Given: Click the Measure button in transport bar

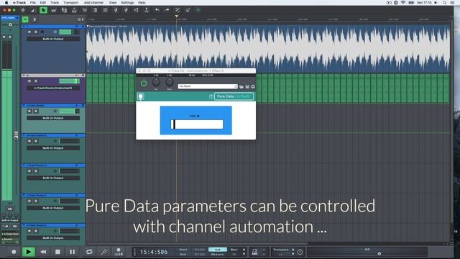Looking at the screenshot, I should click(217, 254).
